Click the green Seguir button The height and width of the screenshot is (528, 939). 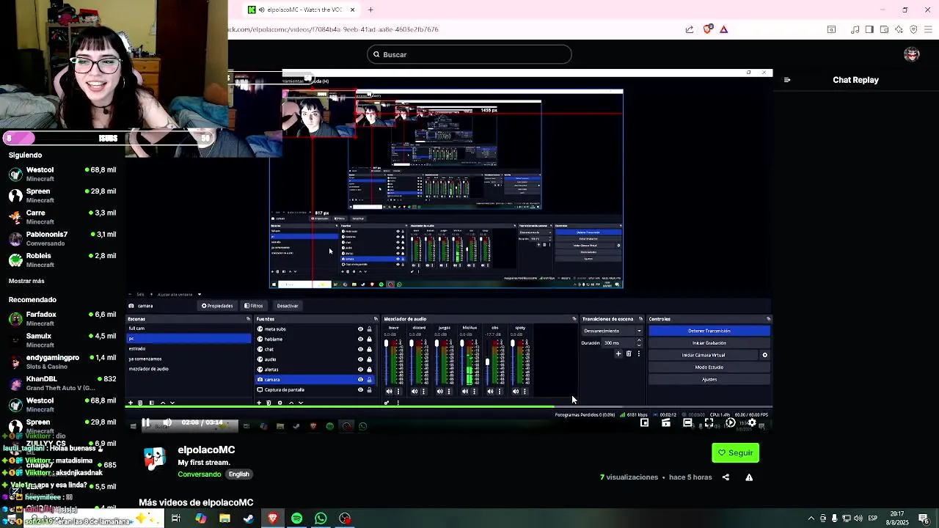coord(735,452)
